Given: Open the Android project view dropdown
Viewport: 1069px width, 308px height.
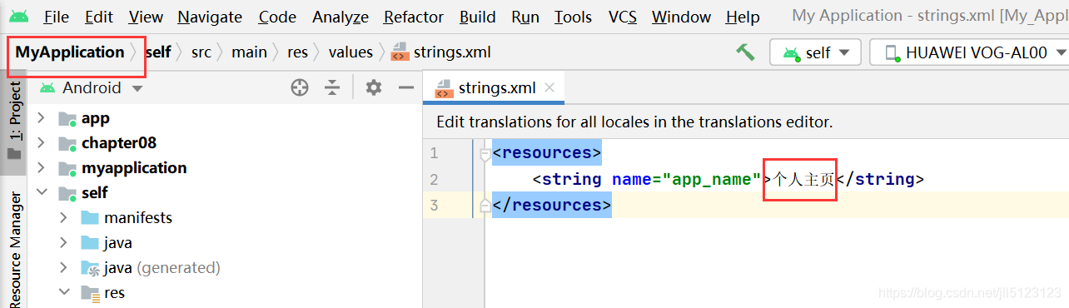Looking at the screenshot, I should click(x=92, y=87).
